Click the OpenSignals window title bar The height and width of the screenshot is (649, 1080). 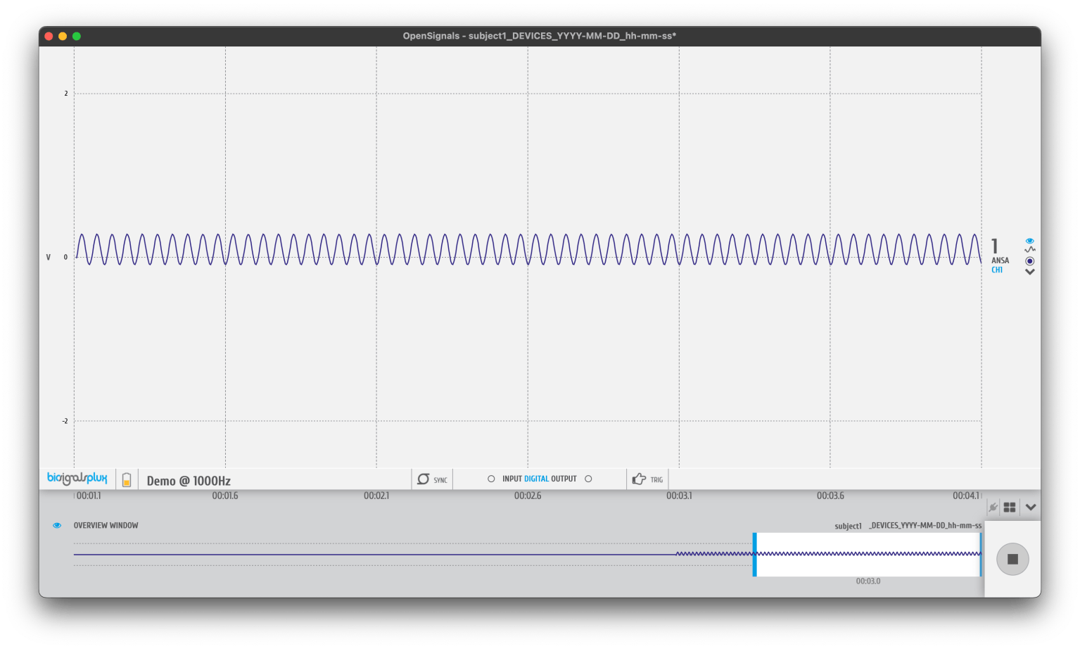pyautogui.click(x=540, y=36)
